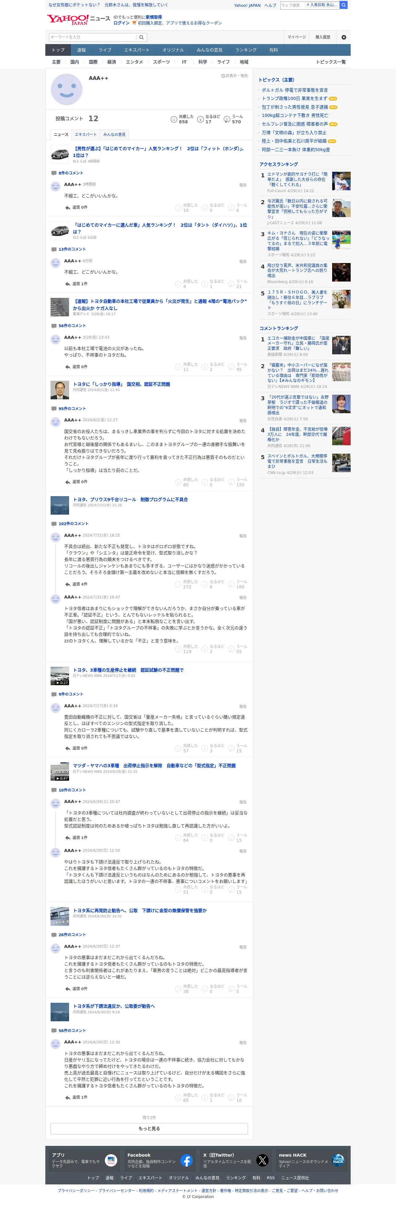The image size is (396, 1206).
Task: Focus the ウェブ検索 input field
Action: coord(292,5)
